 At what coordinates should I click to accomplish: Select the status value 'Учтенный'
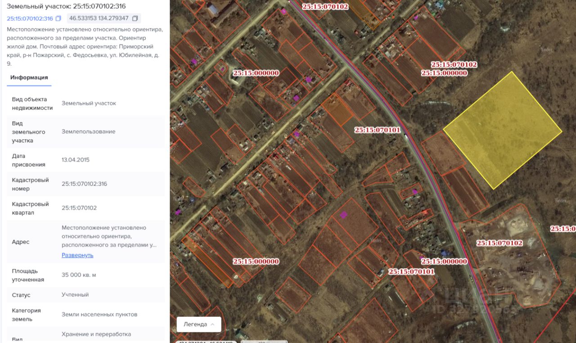(75, 295)
